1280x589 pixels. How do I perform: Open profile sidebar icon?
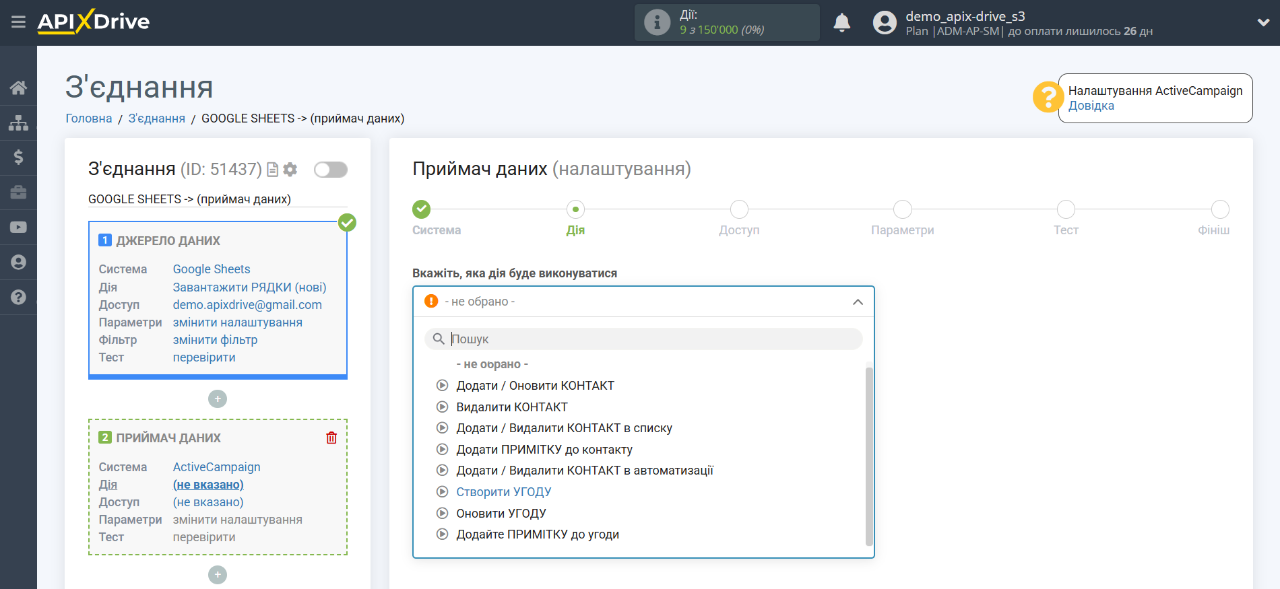pos(18,262)
